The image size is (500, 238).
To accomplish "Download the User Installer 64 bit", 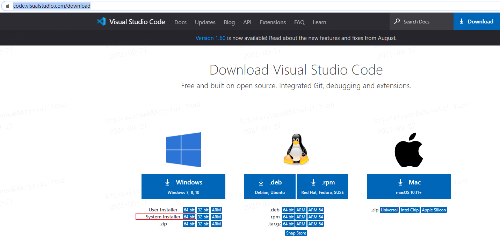I will (x=189, y=210).
